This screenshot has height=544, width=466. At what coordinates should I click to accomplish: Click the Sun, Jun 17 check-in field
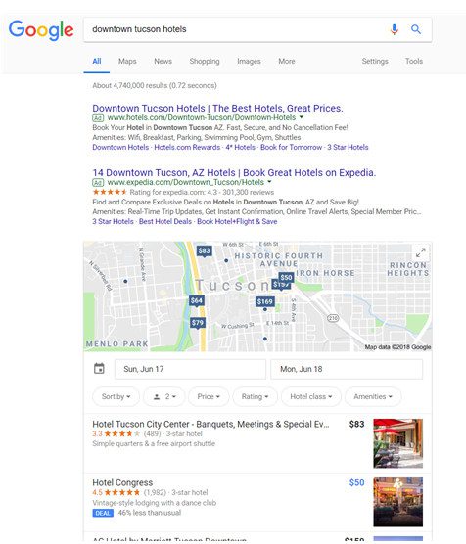(x=190, y=369)
